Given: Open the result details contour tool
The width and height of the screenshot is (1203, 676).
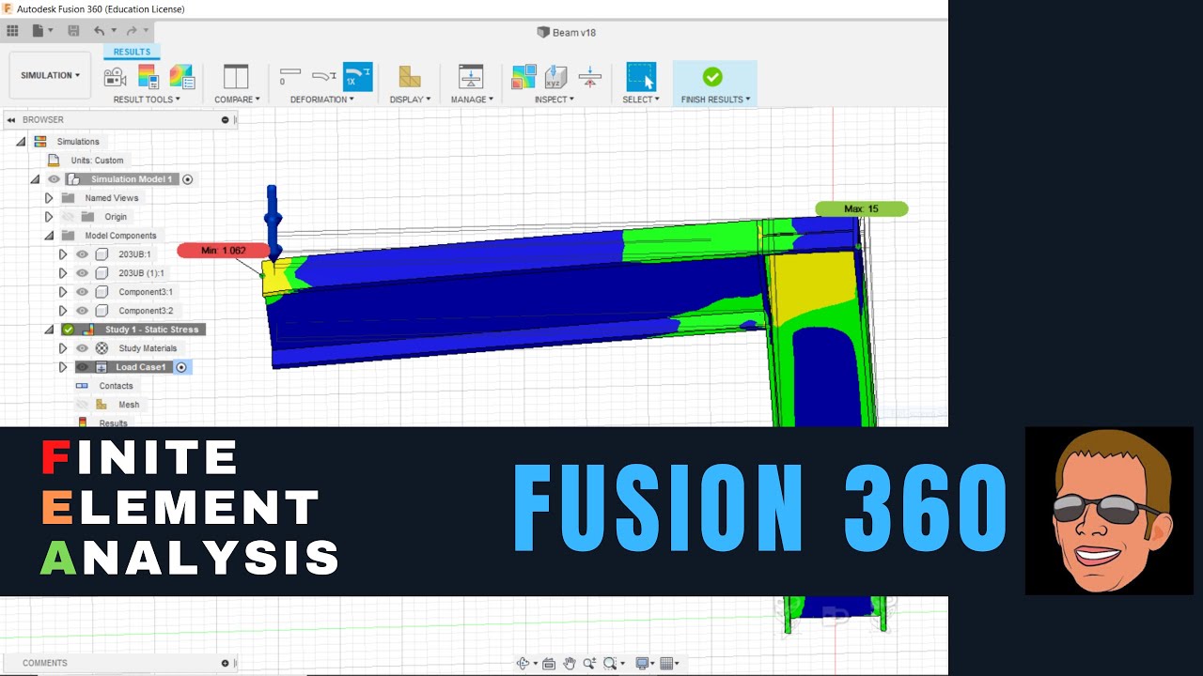Looking at the screenshot, I should [181, 77].
